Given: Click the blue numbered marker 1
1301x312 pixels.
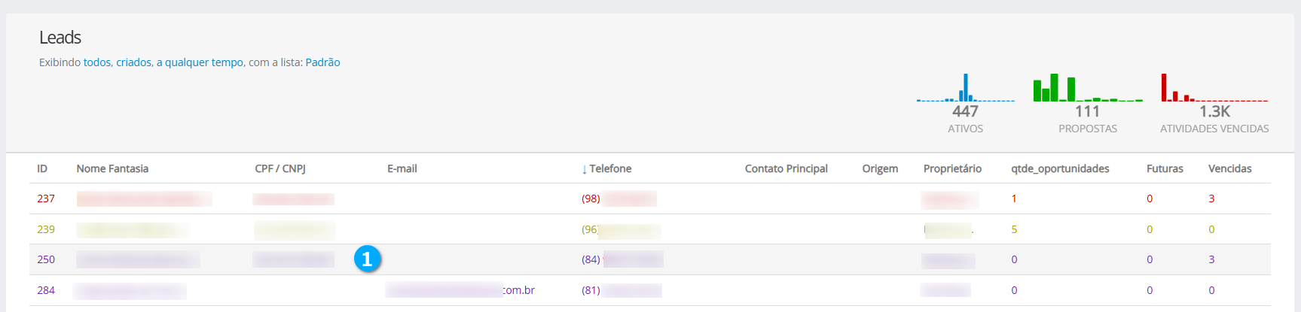Looking at the screenshot, I should point(367,259).
